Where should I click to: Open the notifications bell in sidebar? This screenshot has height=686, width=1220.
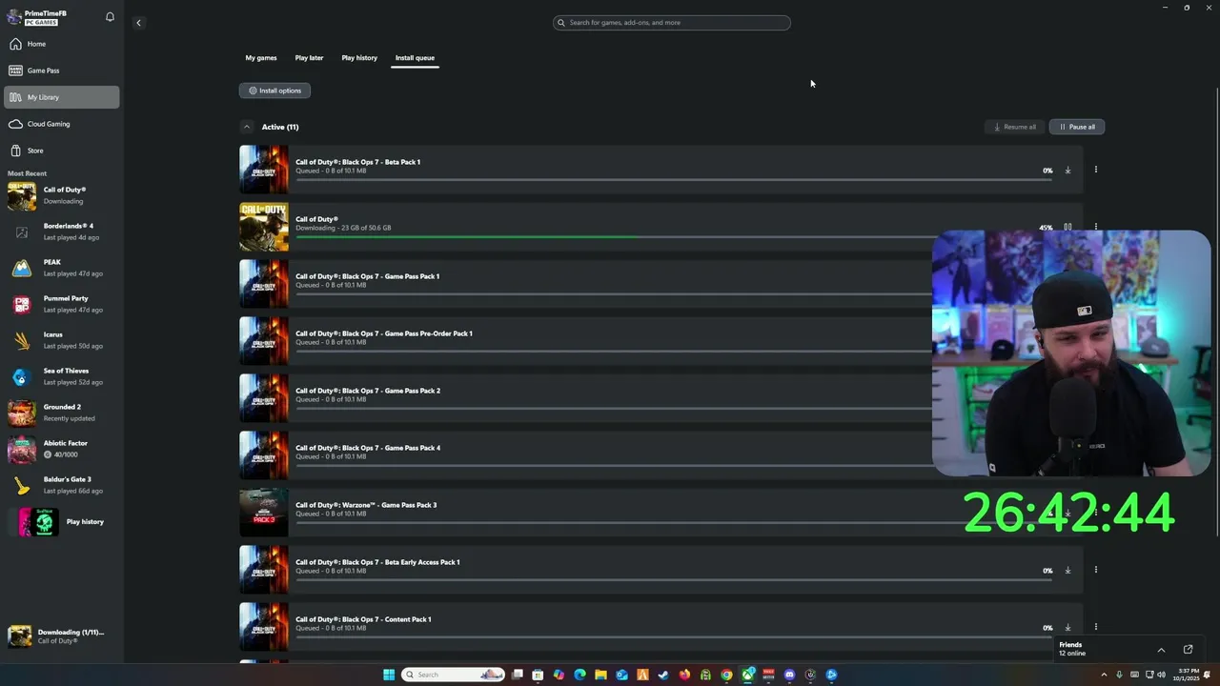pos(110,17)
